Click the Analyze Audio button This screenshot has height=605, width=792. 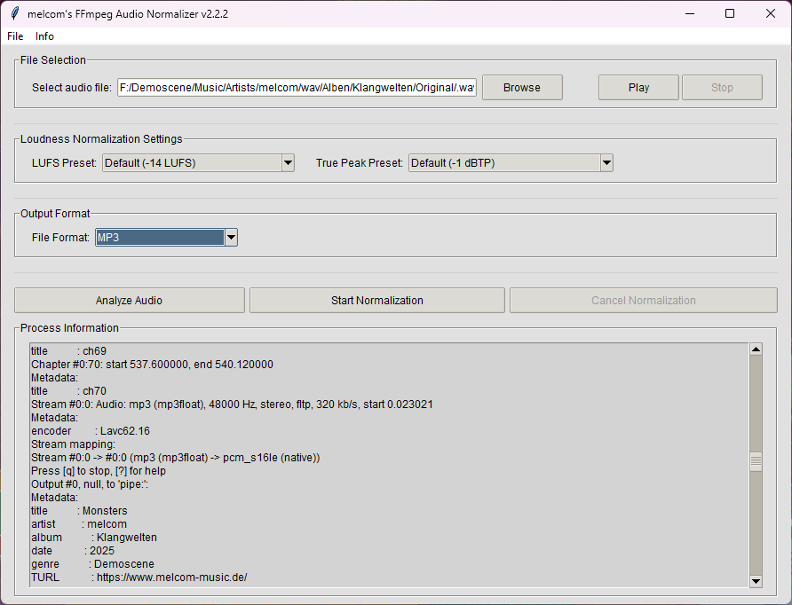click(x=130, y=301)
